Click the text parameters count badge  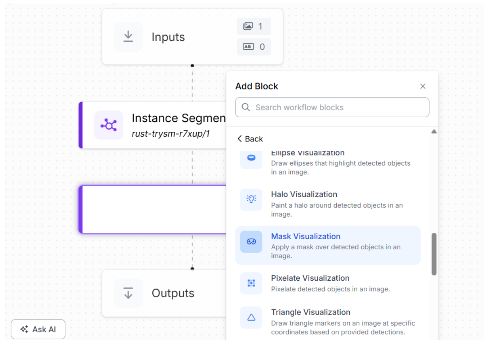coord(254,47)
